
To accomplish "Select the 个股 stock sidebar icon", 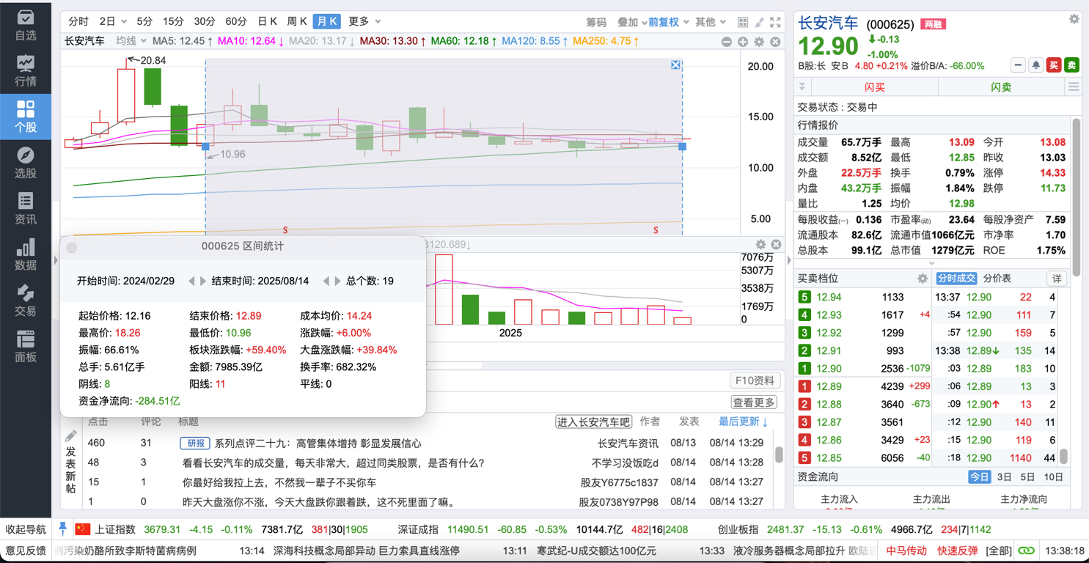I will [x=25, y=117].
